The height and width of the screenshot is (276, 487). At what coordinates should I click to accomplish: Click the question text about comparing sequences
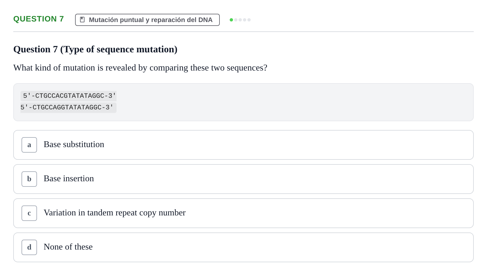(x=140, y=68)
